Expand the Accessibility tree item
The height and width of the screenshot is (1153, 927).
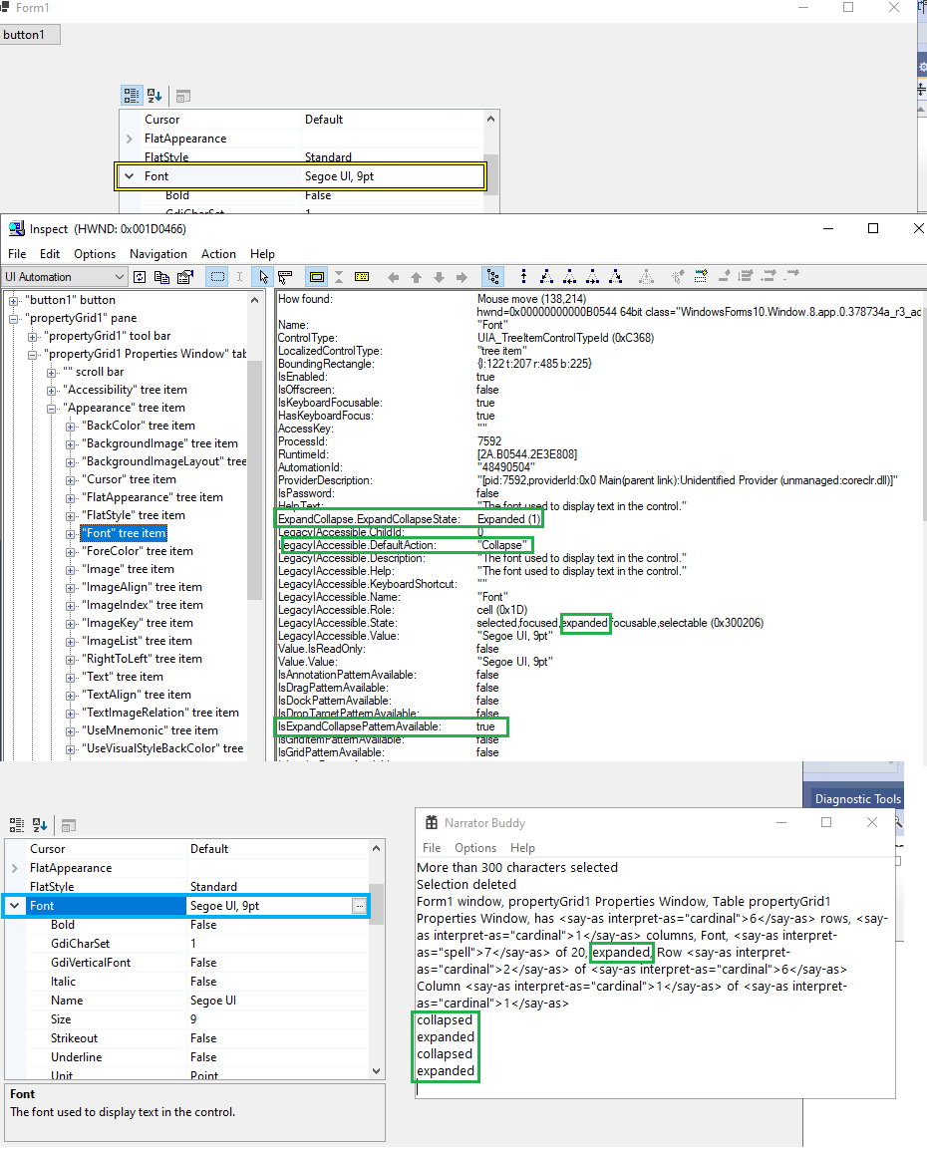coord(50,390)
